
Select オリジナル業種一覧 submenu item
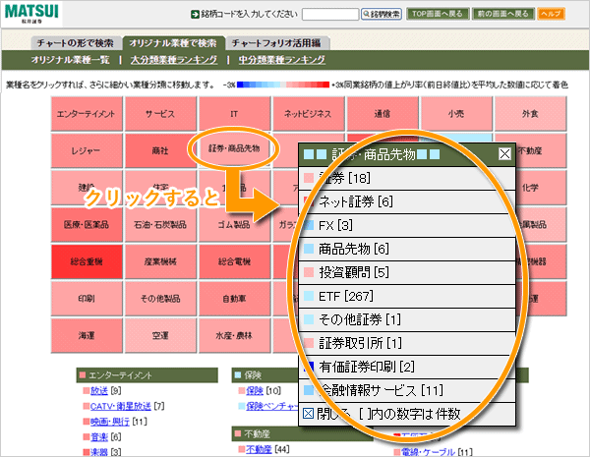[71, 60]
